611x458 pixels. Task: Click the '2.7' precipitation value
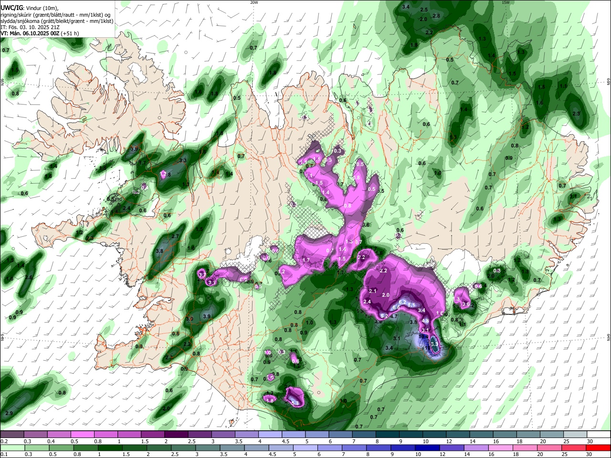pyautogui.click(x=175, y=236)
